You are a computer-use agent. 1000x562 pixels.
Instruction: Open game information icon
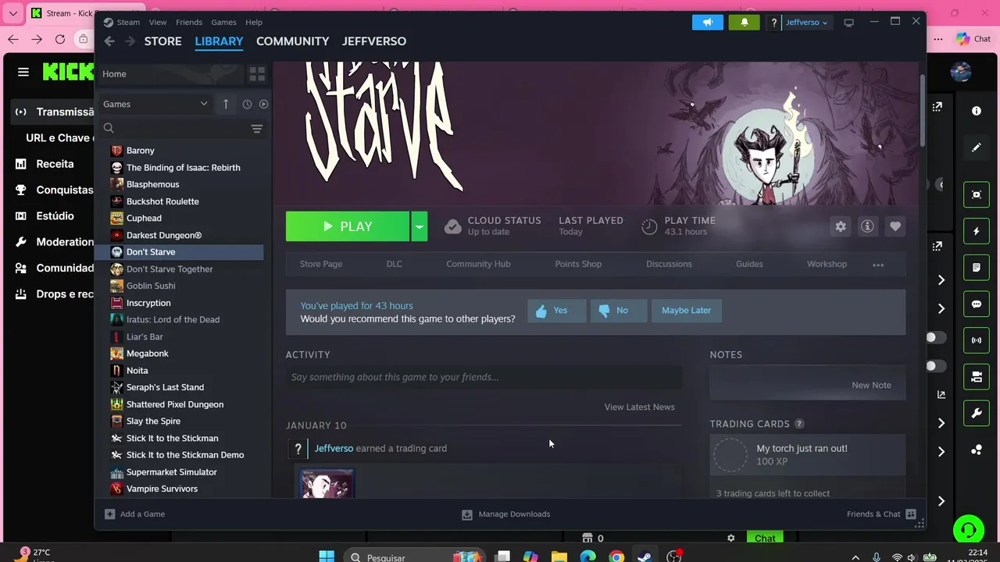(x=867, y=226)
